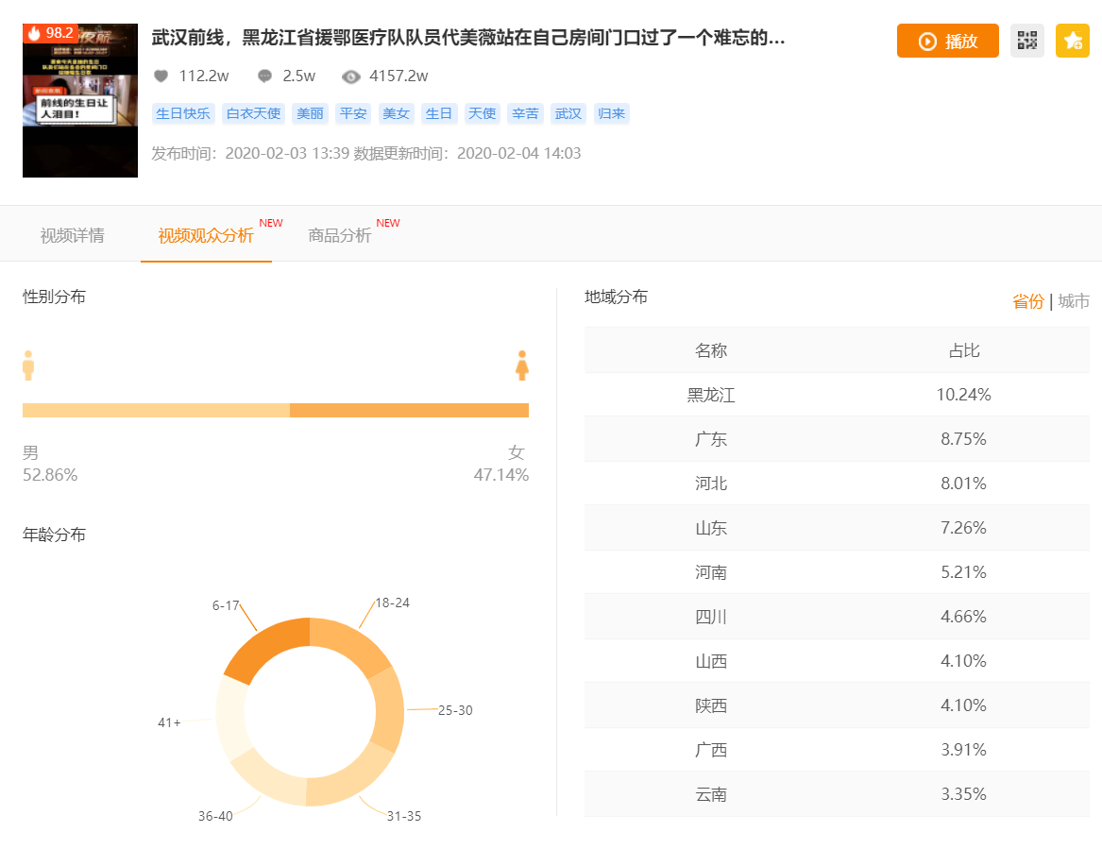Screen dimensions: 1102x866
Task: Open the video thumbnail
Action: (x=80, y=100)
